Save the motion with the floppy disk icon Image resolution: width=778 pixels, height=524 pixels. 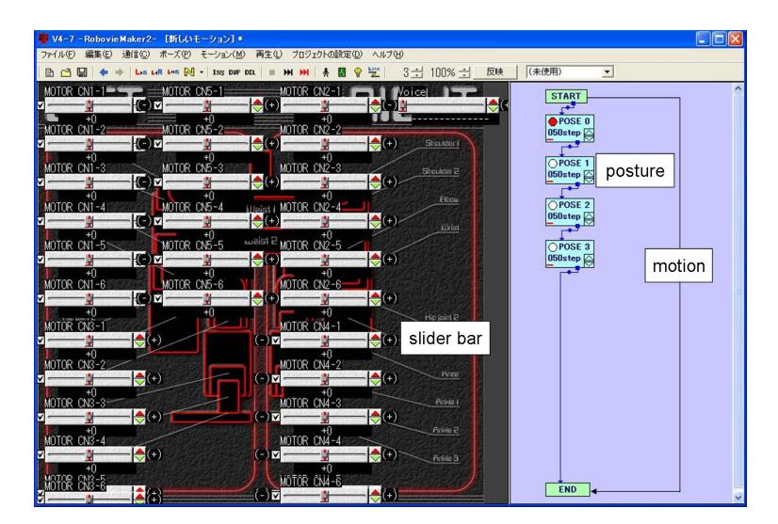(x=82, y=72)
